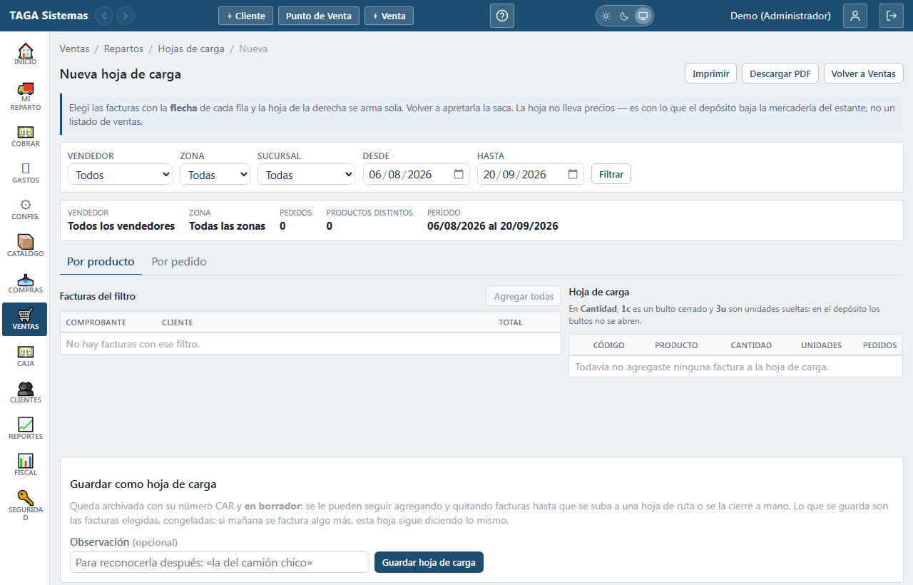Viewport: 913px width, 585px height.
Task: Open Config. gear icon in sidebar
Action: tap(25, 209)
